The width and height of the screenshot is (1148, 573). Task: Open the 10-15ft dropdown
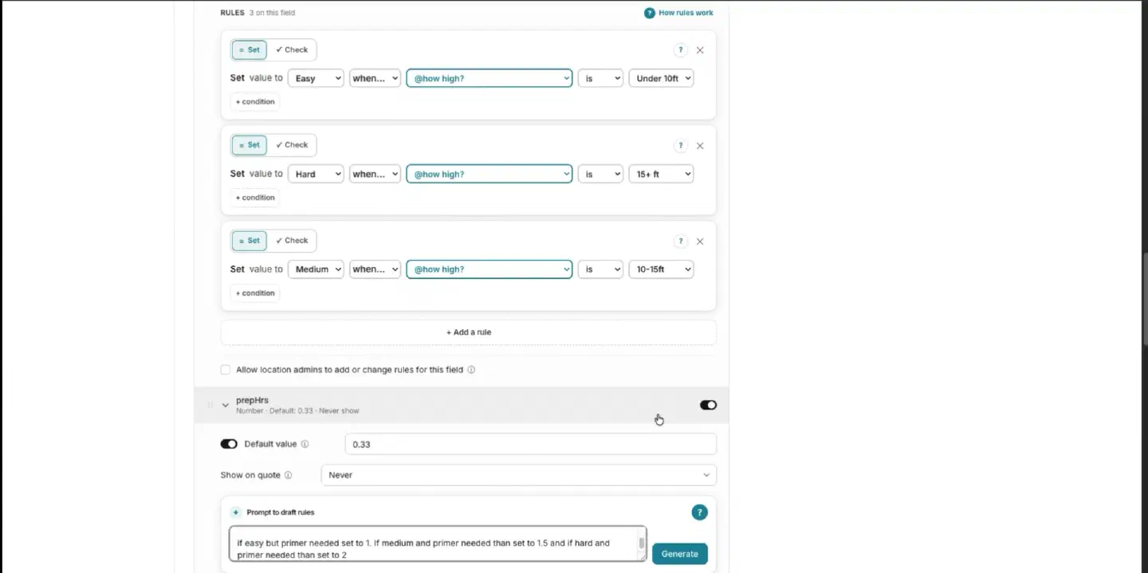tap(661, 269)
